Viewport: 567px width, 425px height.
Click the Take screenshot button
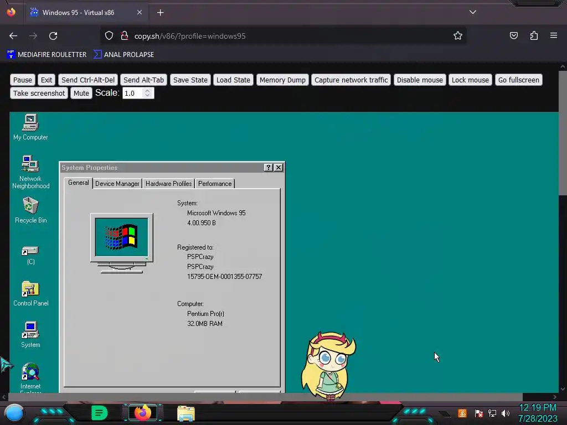pos(39,93)
